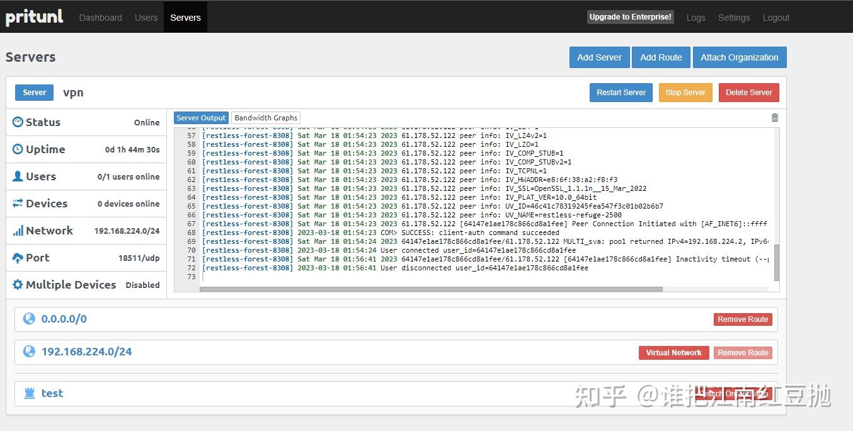Remove the 0.0.0.0/0 route
This screenshot has height=431, width=853.
(x=743, y=319)
